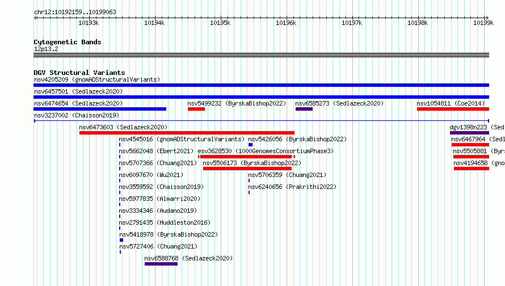Click nsv5499232 (ByrskaBishop2022) label

coord(237,103)
